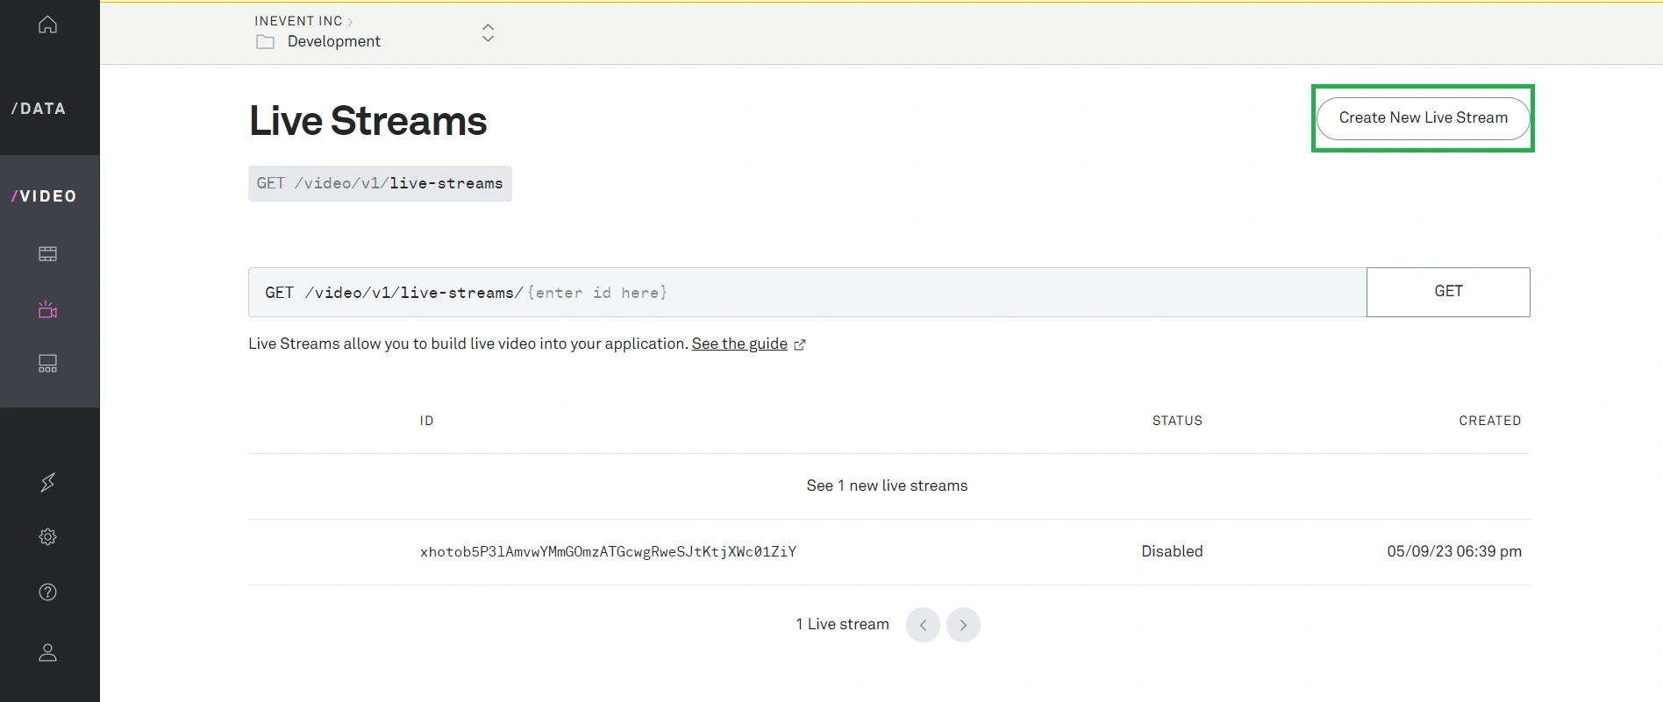Click the external link icon beside the guide link
Screen dimensions: 1663x702
tap(800, 344)
